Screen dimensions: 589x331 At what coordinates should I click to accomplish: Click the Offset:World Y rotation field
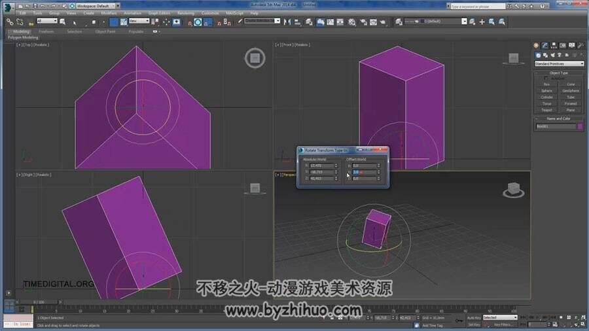(x=365, y=172)
